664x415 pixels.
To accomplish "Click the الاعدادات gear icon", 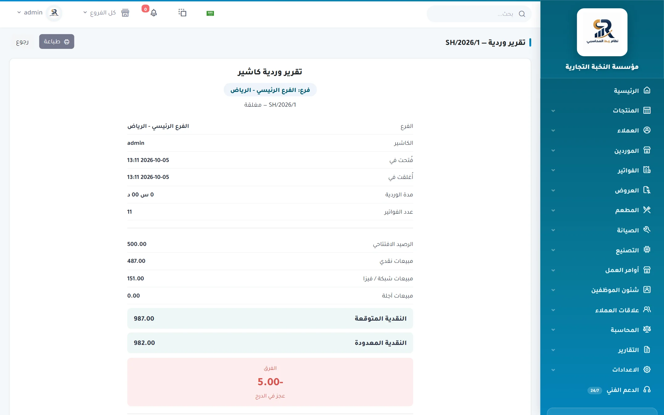I will (x=647, y=370).
